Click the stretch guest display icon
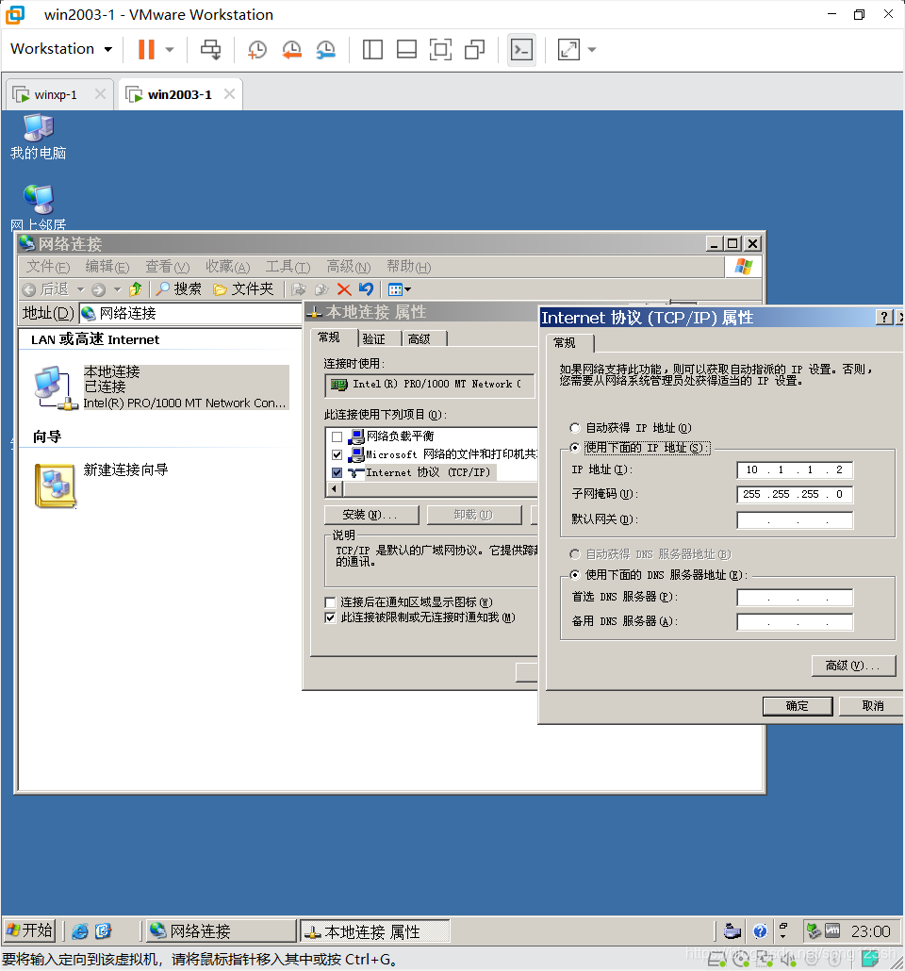905x971 pixels. pos(568,50)
